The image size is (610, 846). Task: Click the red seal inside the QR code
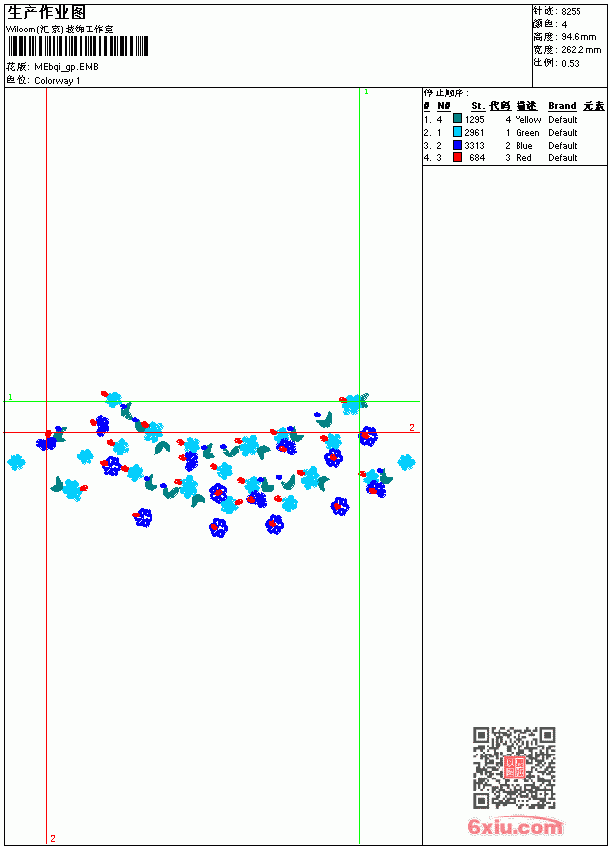click(x=515, y=767)
